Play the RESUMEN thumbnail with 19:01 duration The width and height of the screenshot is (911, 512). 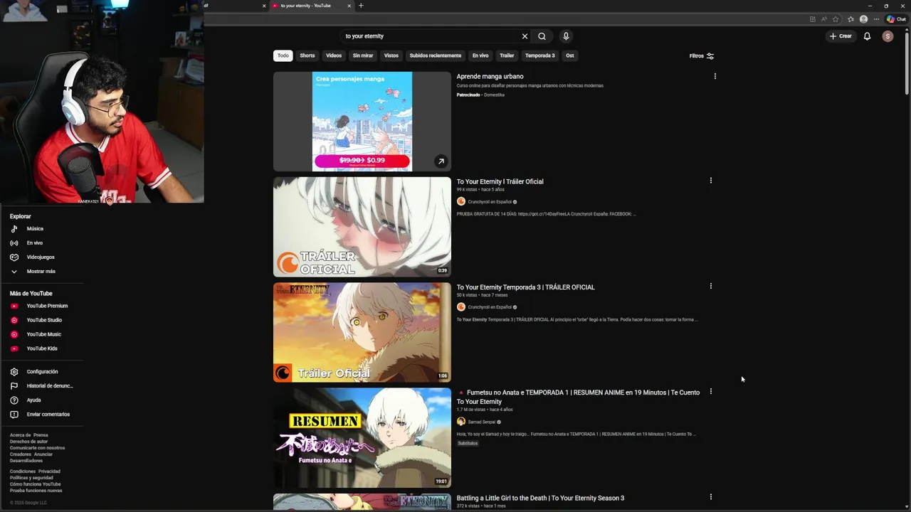tap(362, 437)
